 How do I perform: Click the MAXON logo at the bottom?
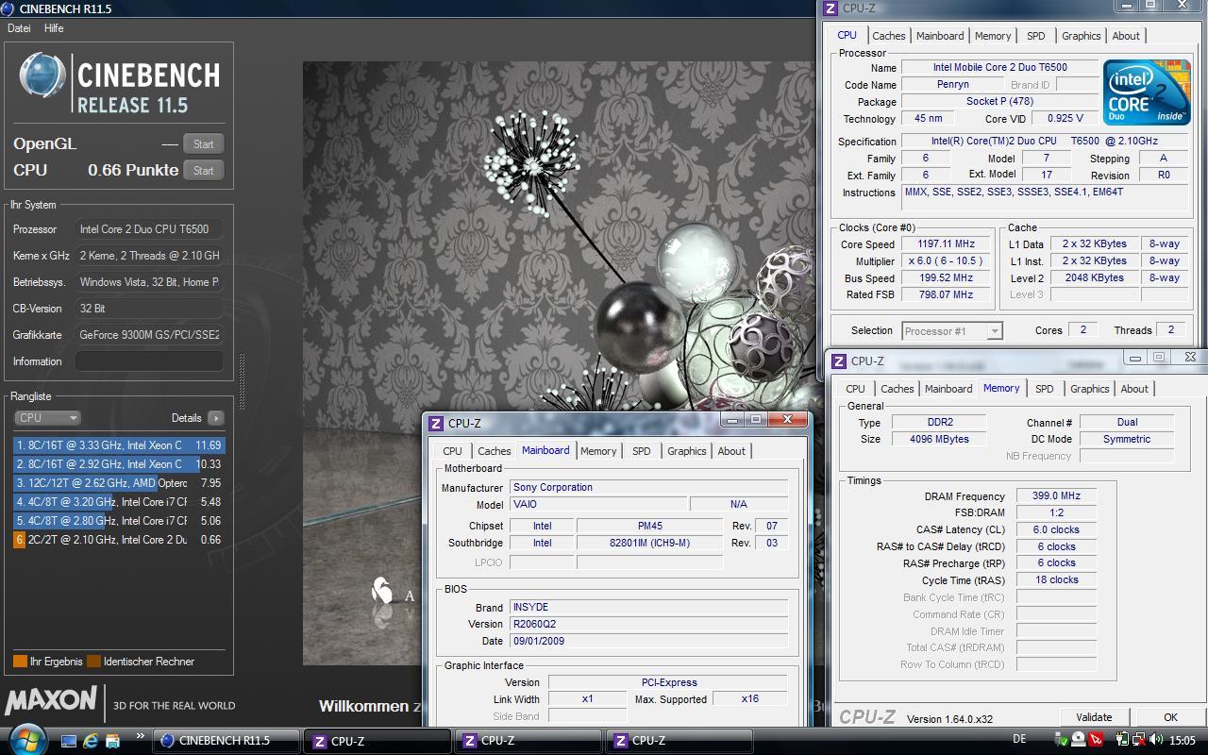tap(51, 700)
